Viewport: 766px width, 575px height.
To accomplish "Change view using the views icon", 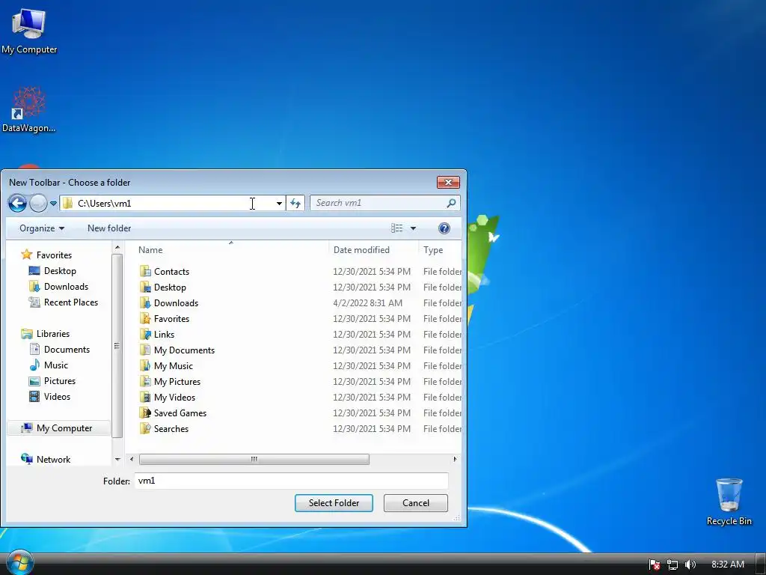I will point(396,228).
